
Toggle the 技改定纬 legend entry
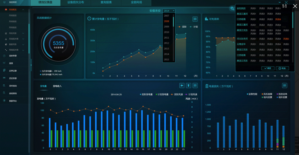[x=282, y=94]
